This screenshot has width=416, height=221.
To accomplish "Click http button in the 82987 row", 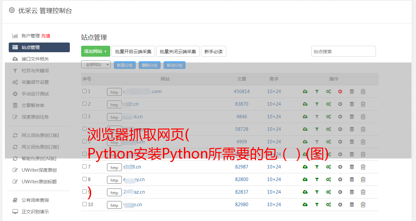I will click(x=114, y=168).
